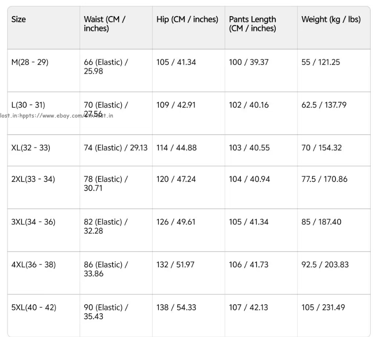The height and width of the screenshot is (337, 376).
Task: Select the 138 / 54.33 hip value
Action: [176, 307]
